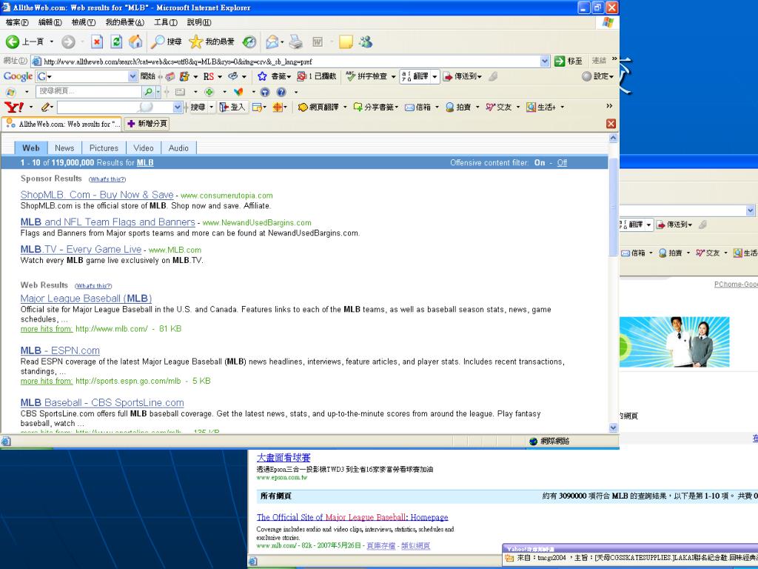Screen dimensions: 758x569
Task: Click the green Forward arrow icon
Action: [x=68, y=42]
